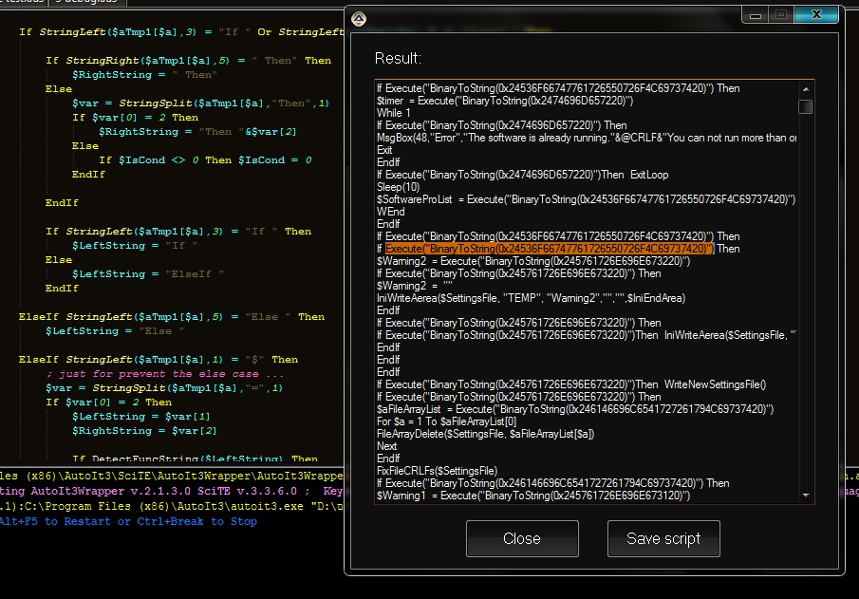This screenshot has width=859, height=599.
Task: Click the dialog's maximize button
Action: click(x=781, y=15)
